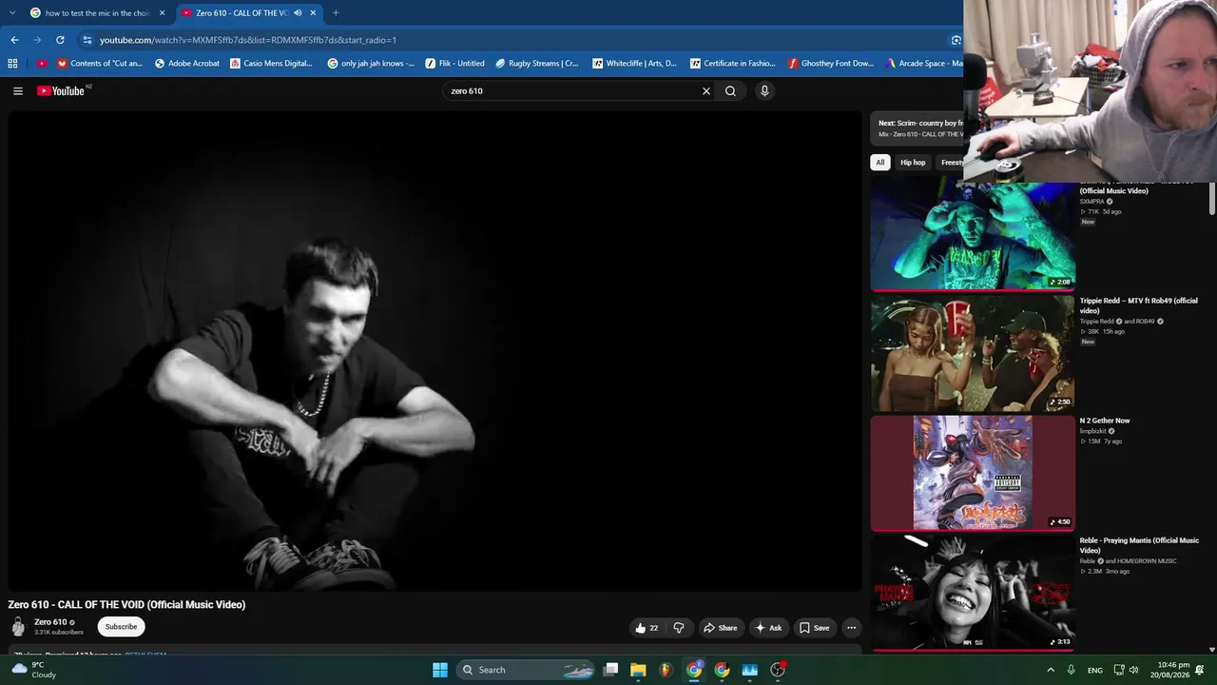Viewport: 1217px width, 685px height.
Task: Close the Zero 610 video tab
Action: tap(313, 13)
